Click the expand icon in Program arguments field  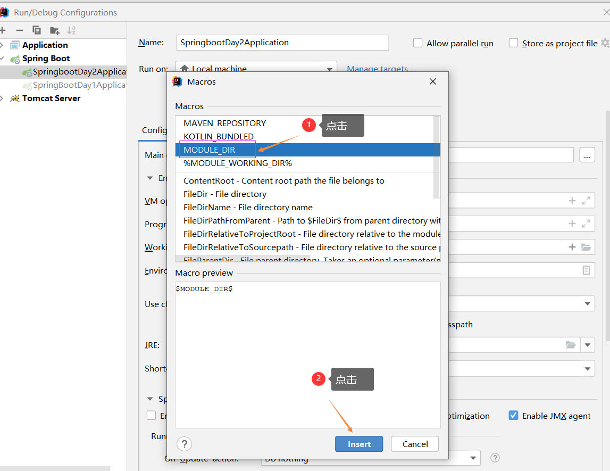coord(586,224)
